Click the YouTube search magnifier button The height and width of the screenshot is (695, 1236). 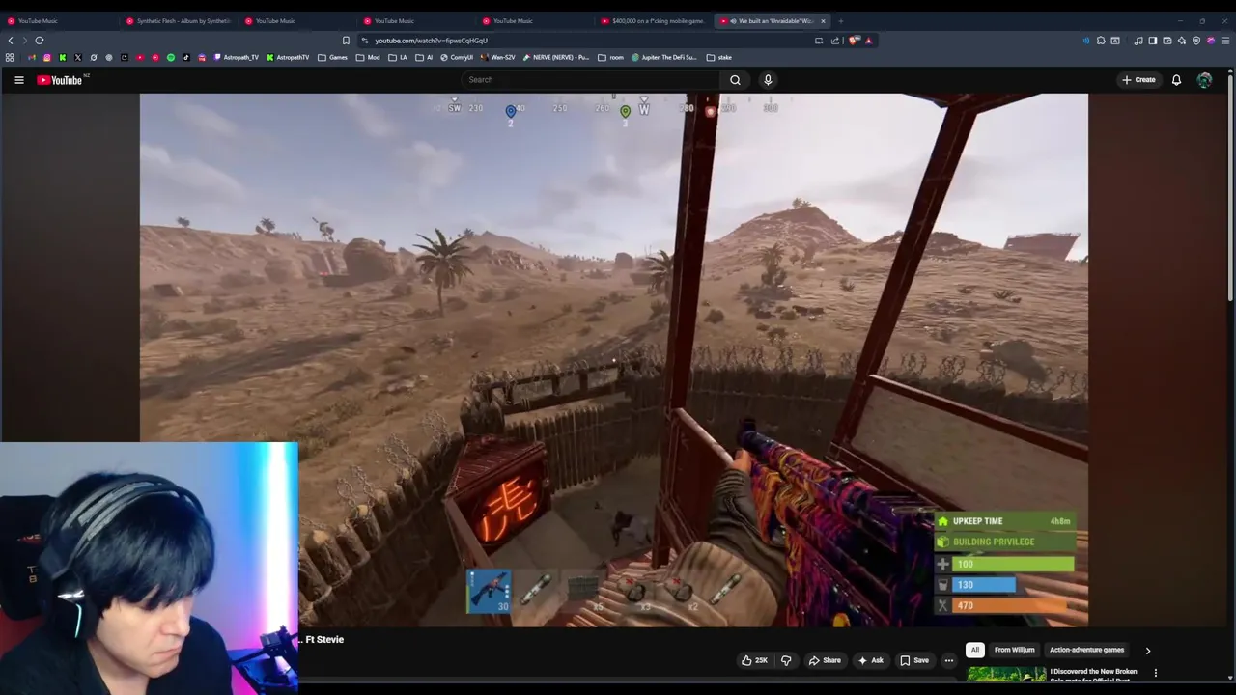[735, 80]
